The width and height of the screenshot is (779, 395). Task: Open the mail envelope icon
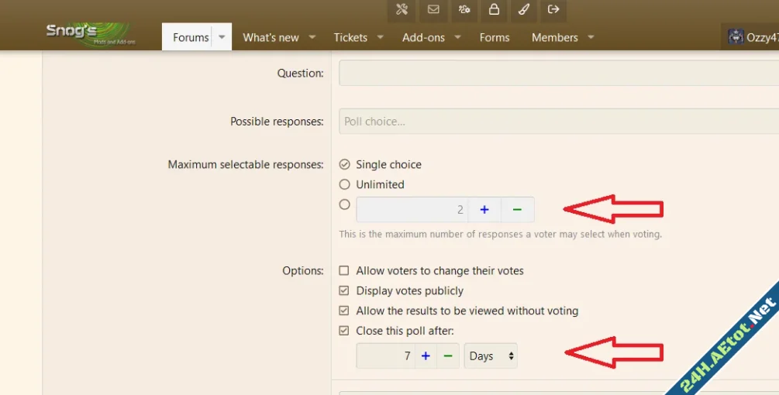[x=433, y=9]
